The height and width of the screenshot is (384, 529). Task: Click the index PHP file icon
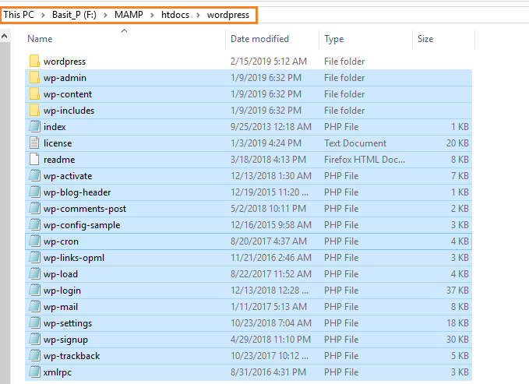[34, 126]
